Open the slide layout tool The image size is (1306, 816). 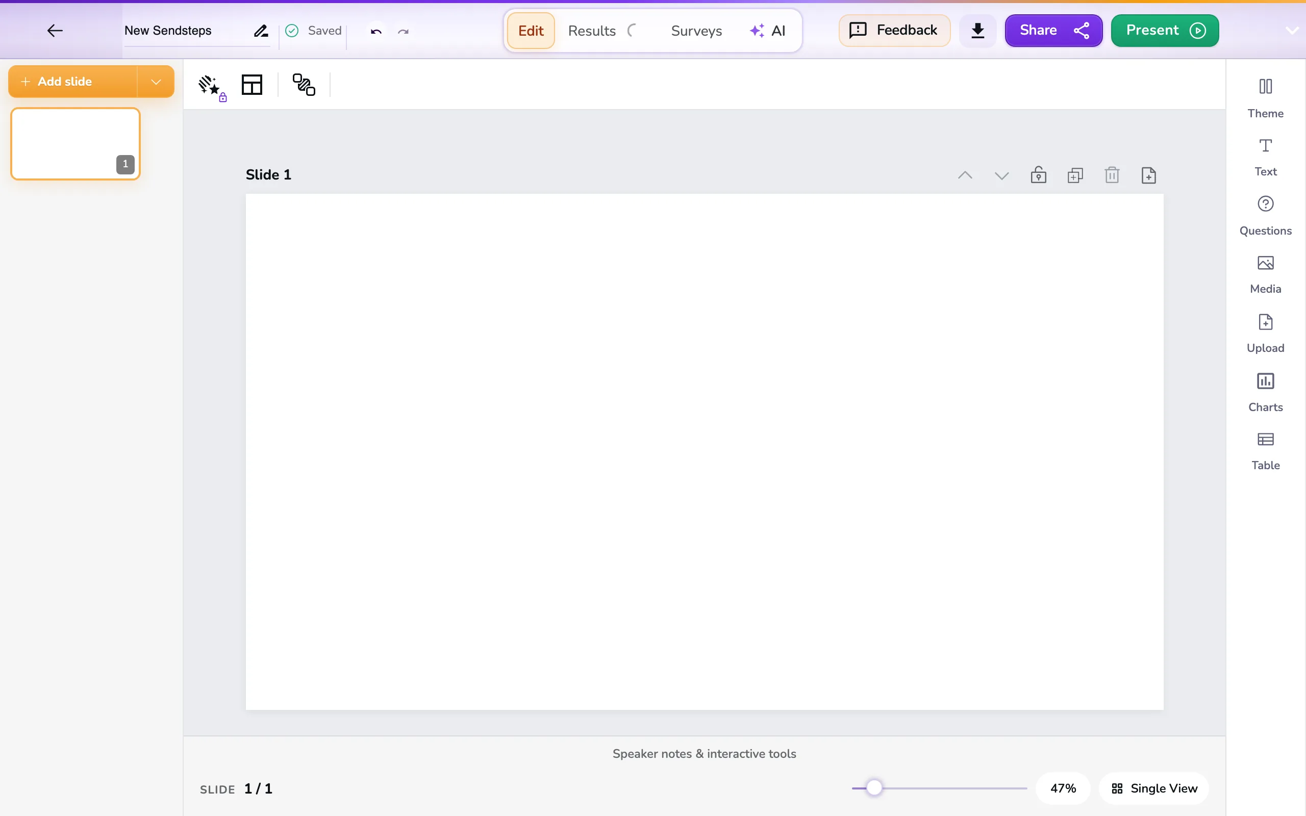click(252, 85)
